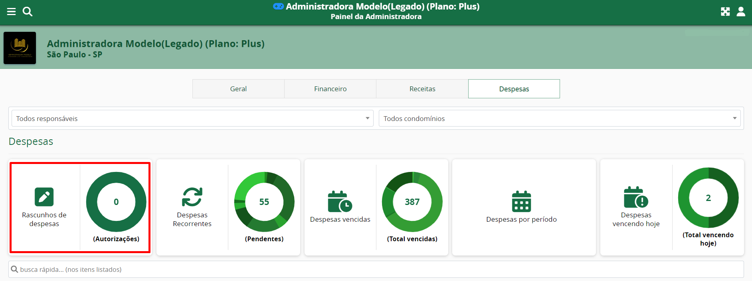Click the Total vencidas chart showing 387
Viewport: 752px width, 281px height.
[412, 202]
